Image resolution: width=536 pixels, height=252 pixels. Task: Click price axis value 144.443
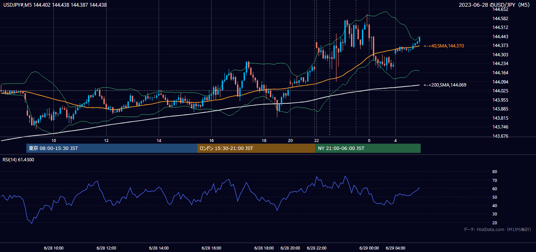(x=500, y=37)
